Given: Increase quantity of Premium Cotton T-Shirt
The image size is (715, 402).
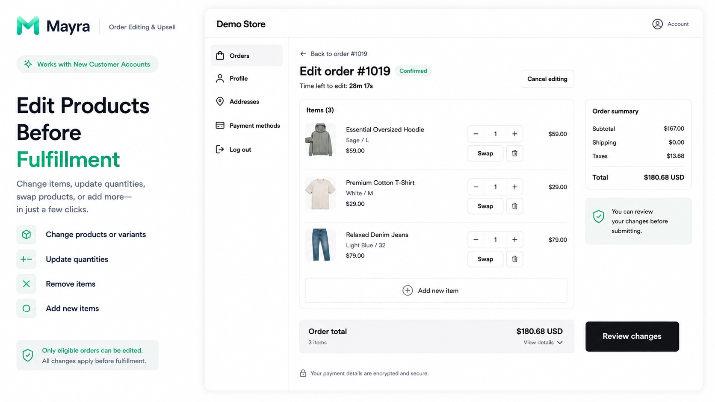Looking at the screenshot, I should pos(514,187).
